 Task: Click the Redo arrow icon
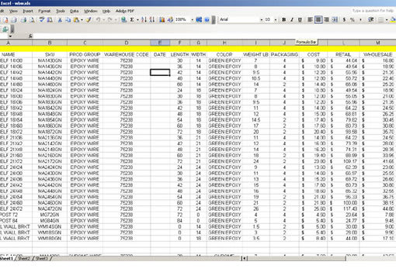tap(110, 19)
